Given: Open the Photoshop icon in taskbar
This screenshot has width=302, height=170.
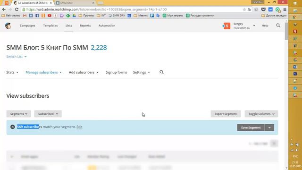Looking at the screenshot, I should (x=295, y=74).
